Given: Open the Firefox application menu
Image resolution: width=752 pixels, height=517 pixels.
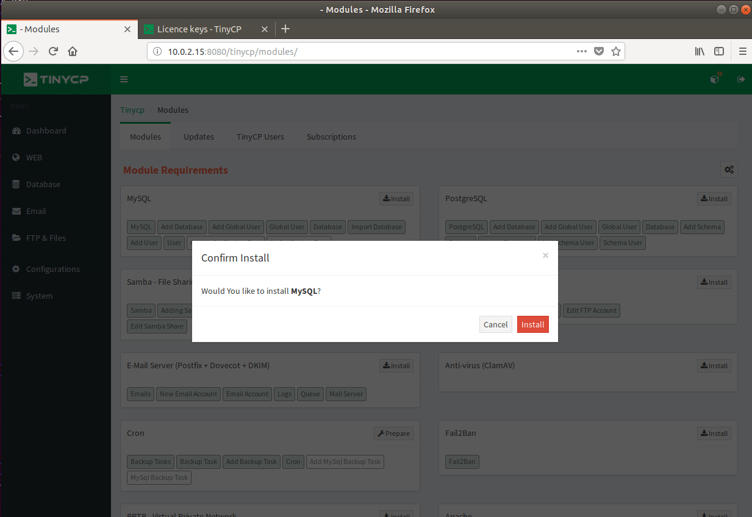Looking at the screenshot, I should (742, 51).
